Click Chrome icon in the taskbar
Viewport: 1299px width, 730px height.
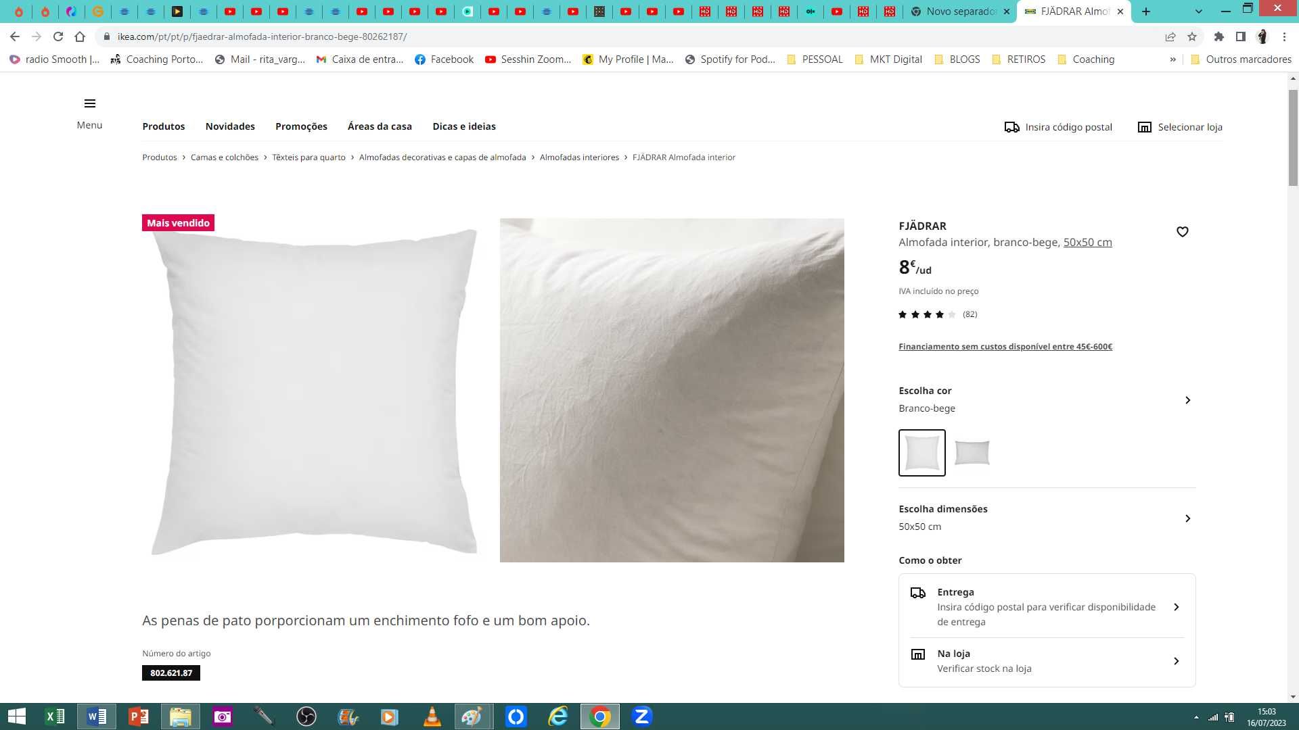point(599,716)
